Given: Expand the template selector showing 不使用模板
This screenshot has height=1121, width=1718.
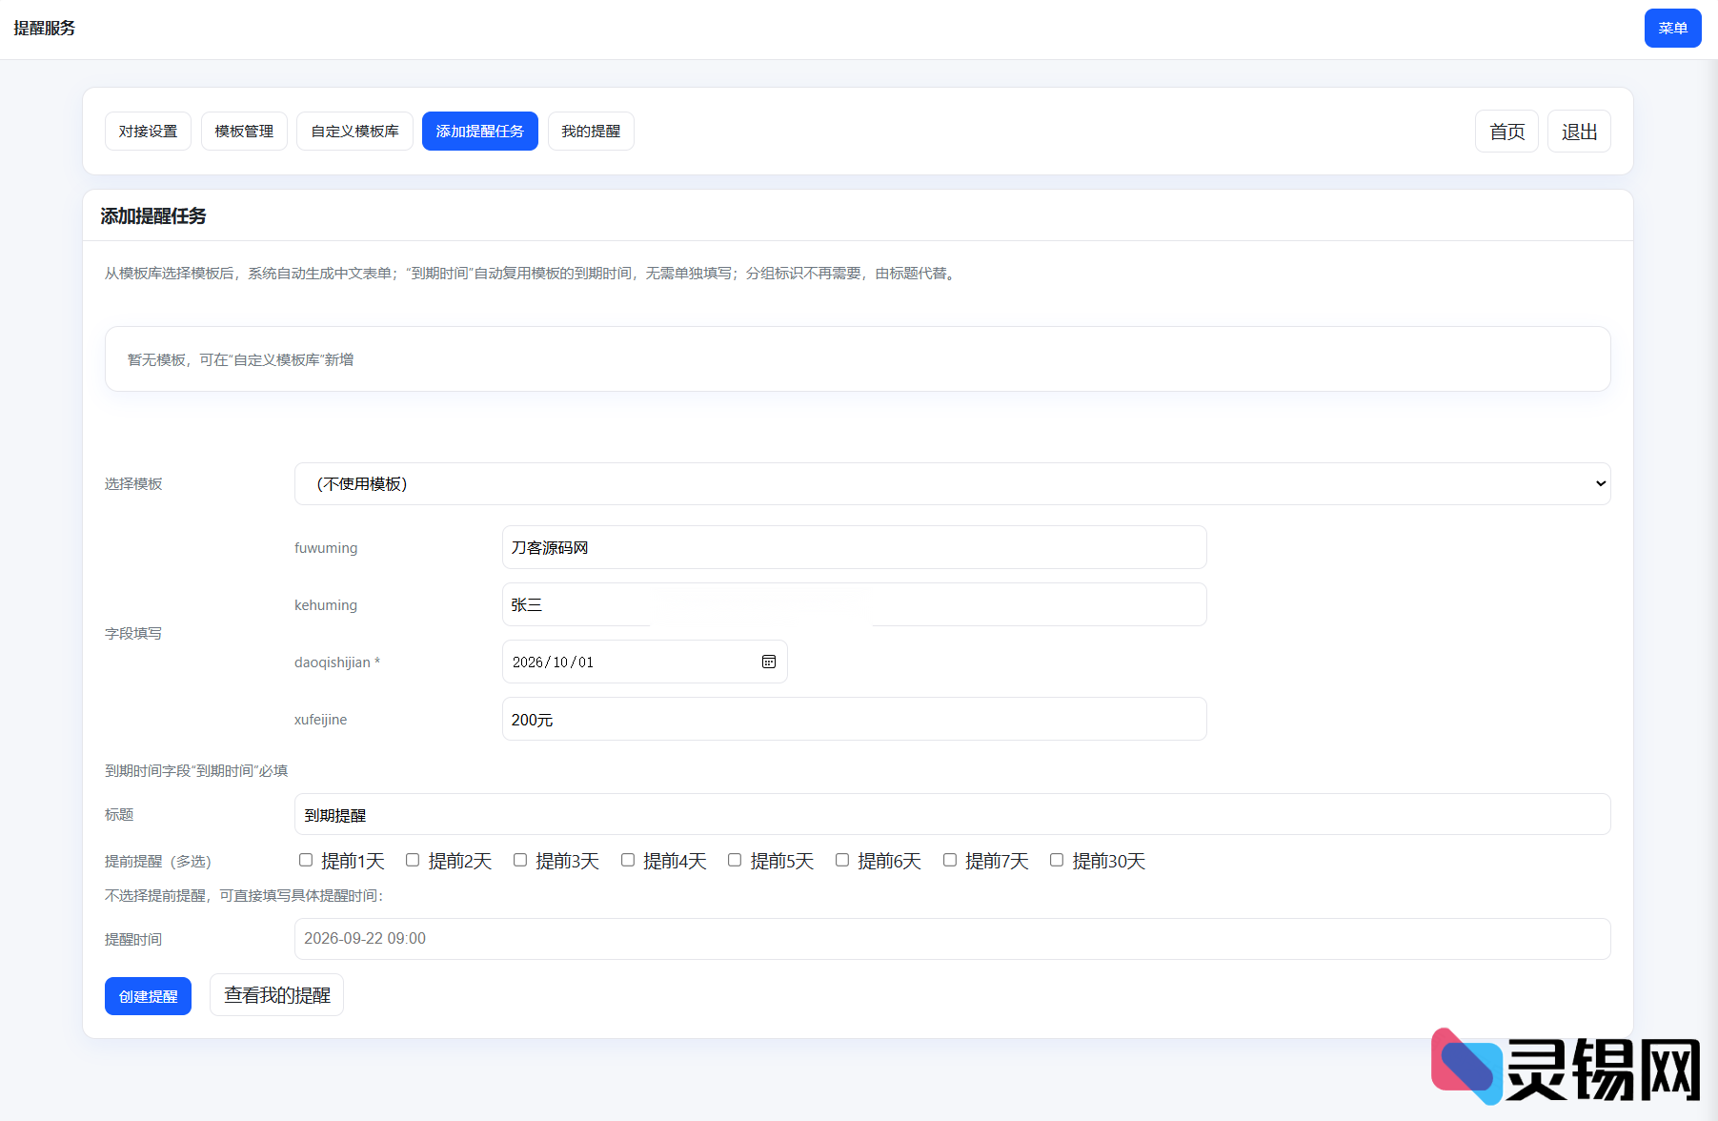Looking at the screenshot, I should 951,483.
